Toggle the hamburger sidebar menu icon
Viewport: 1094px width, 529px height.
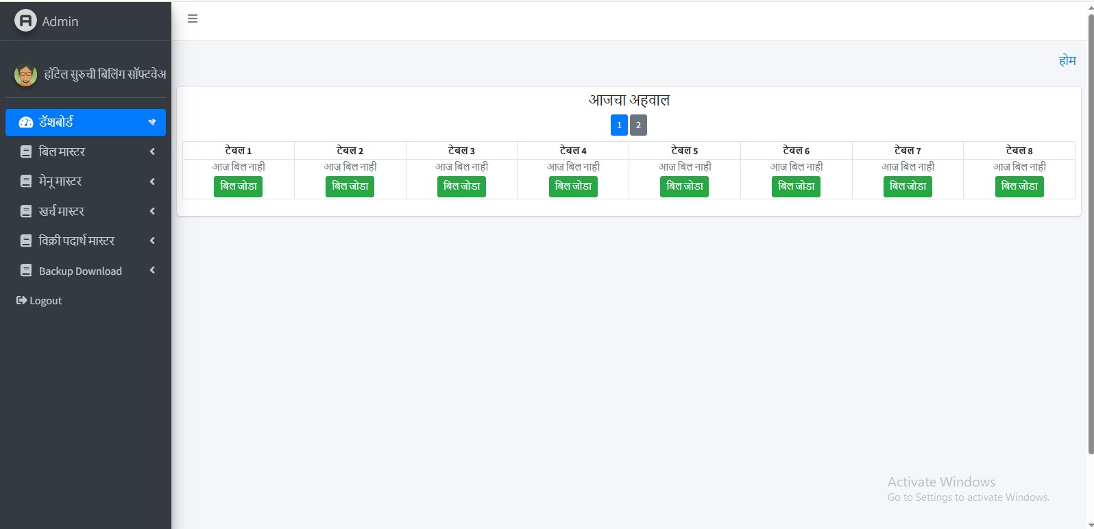pos(193,19)
